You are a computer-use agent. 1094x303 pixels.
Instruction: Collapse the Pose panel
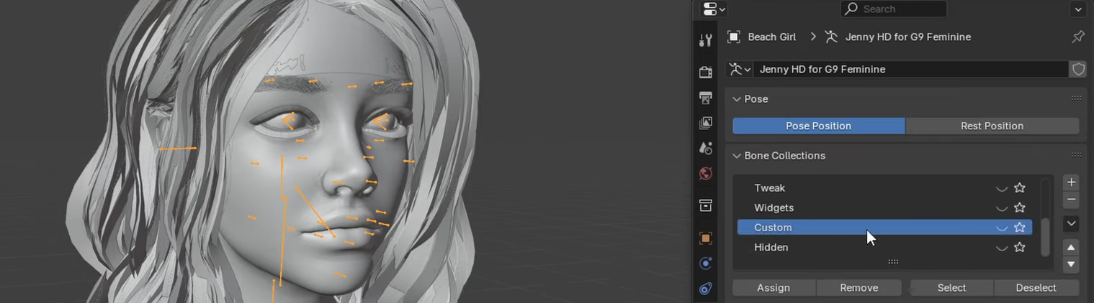737,99
